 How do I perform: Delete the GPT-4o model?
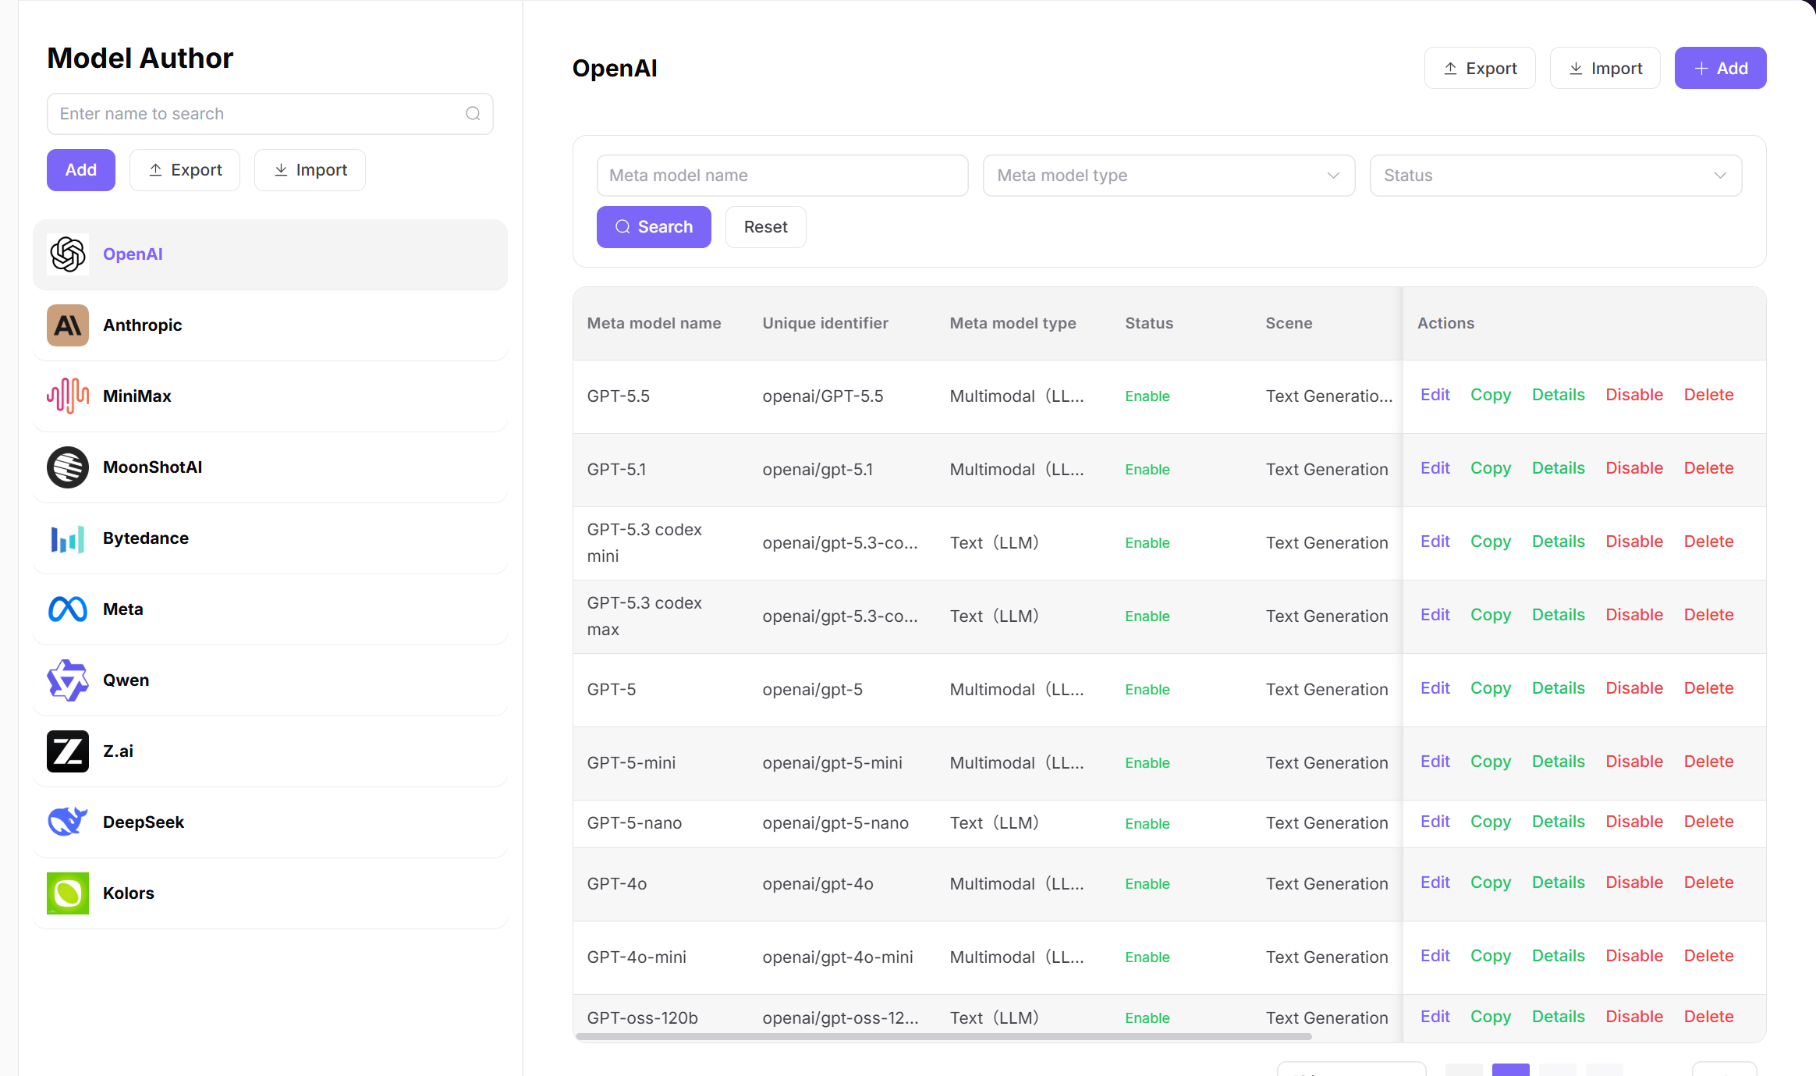(1709, 882)
